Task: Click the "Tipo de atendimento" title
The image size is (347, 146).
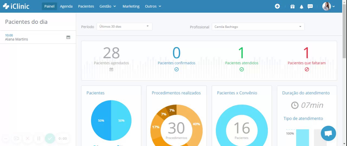Action: (303, 118)
